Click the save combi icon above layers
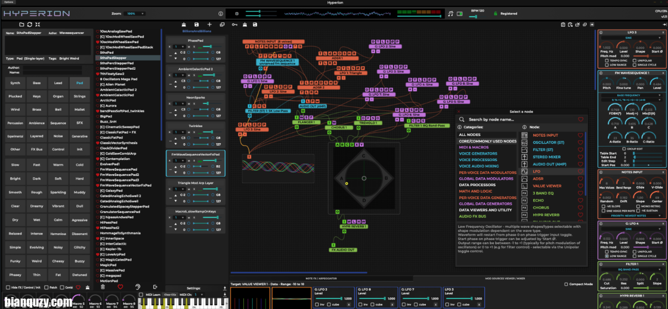 [196, 24]
